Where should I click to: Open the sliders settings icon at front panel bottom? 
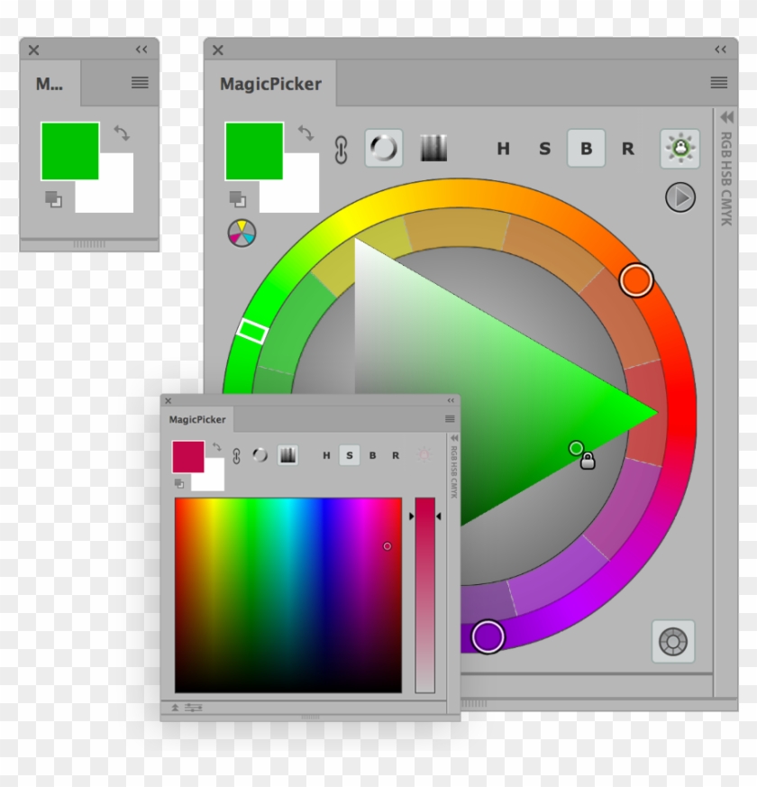coord(193,708)
